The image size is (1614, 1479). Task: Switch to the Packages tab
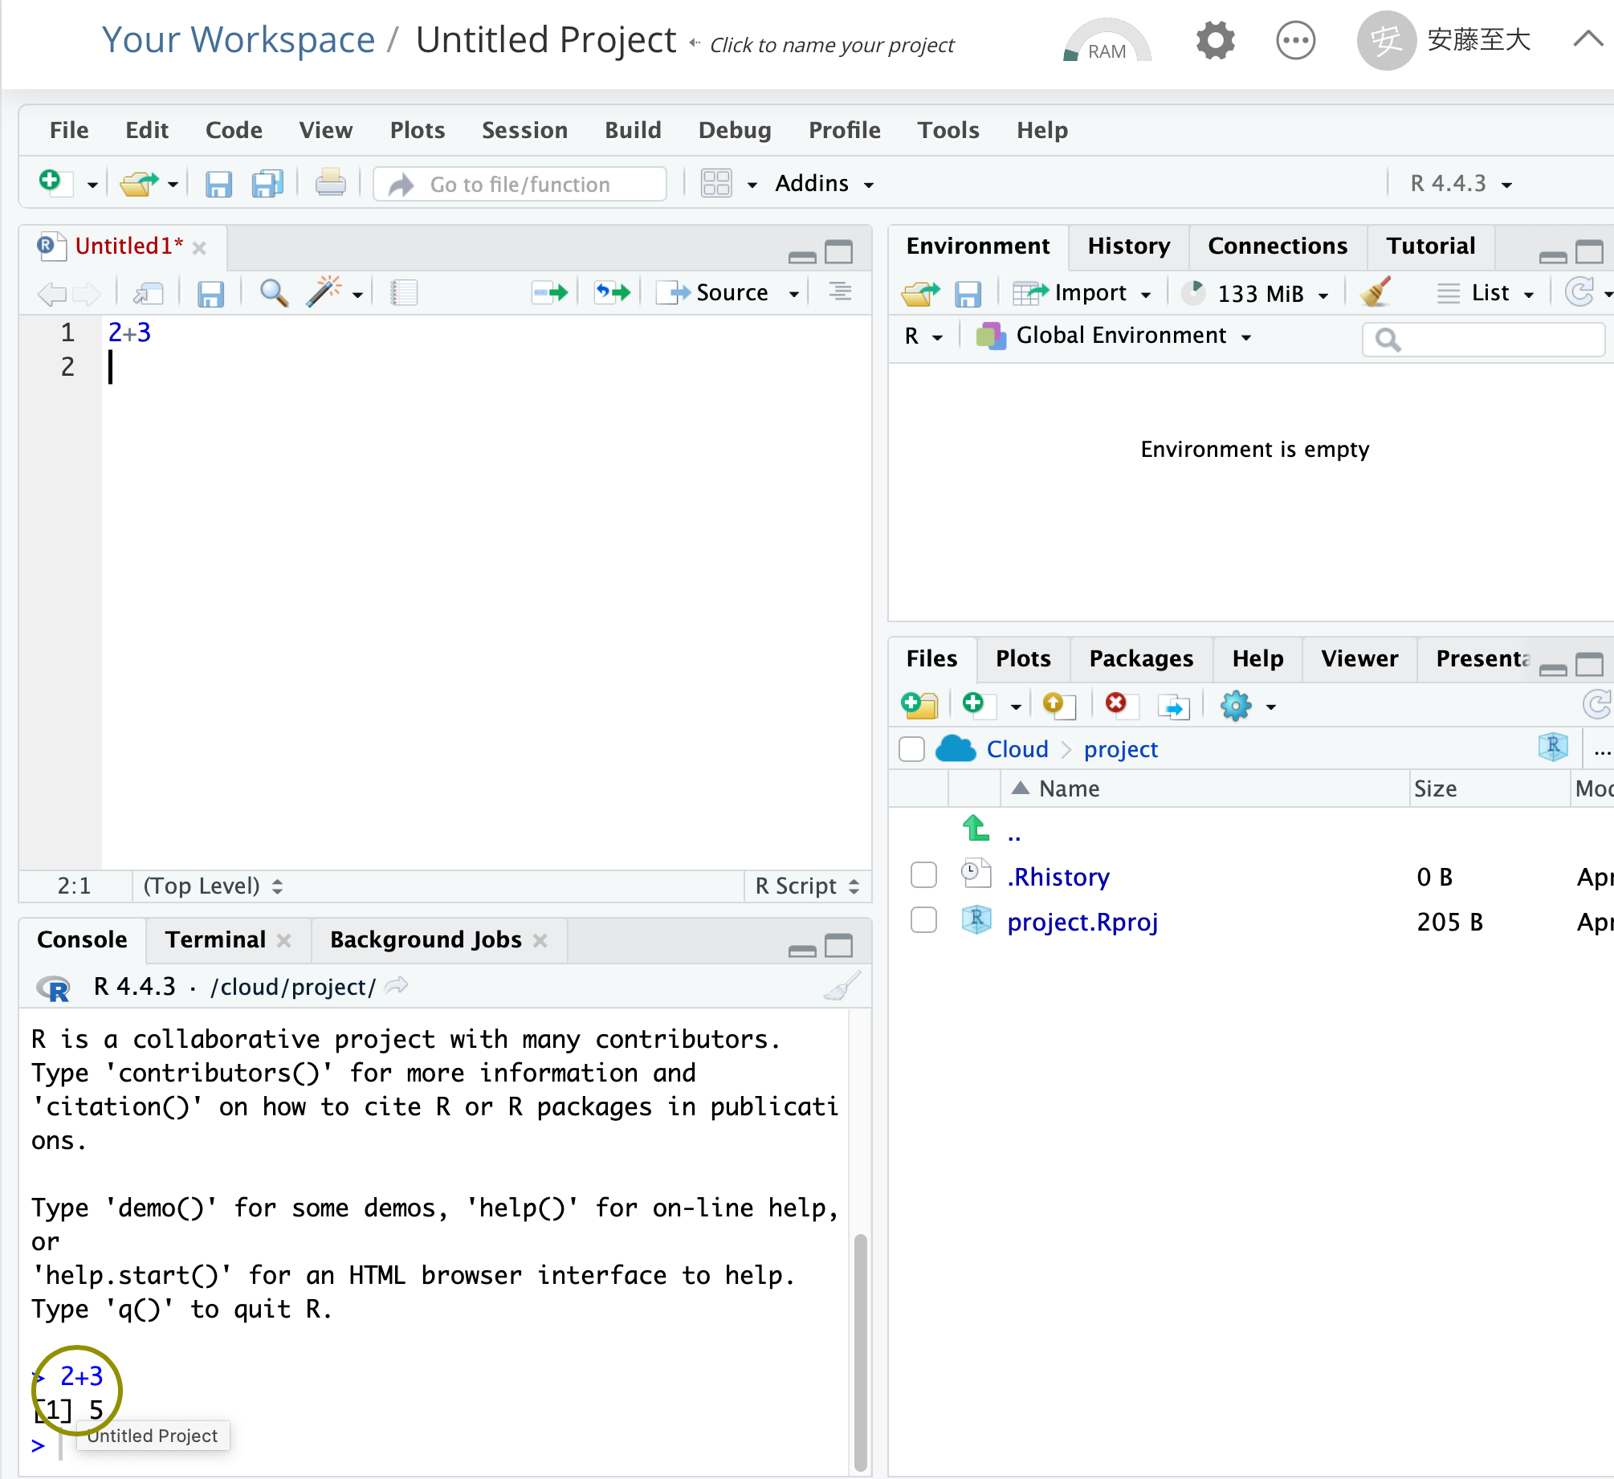pos(1140,658)
